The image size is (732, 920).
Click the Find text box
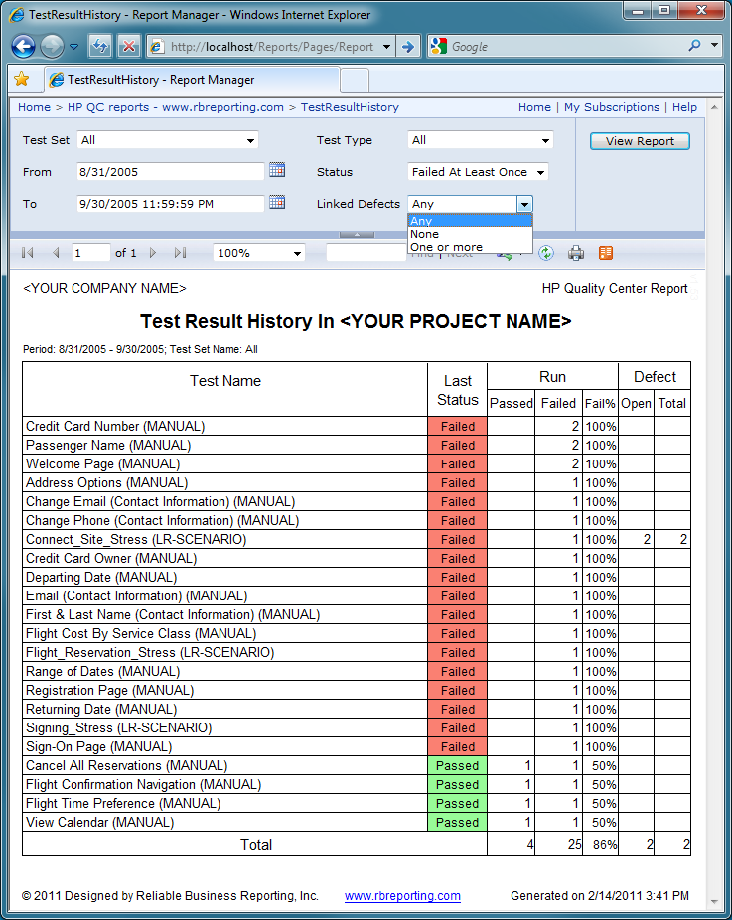[366, 253]
